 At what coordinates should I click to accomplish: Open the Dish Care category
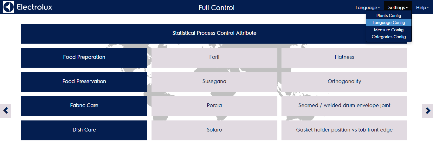pos(84,130)
